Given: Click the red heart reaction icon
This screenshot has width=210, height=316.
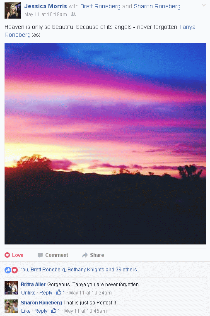Looking at the screenshot, I should point(14,270).
